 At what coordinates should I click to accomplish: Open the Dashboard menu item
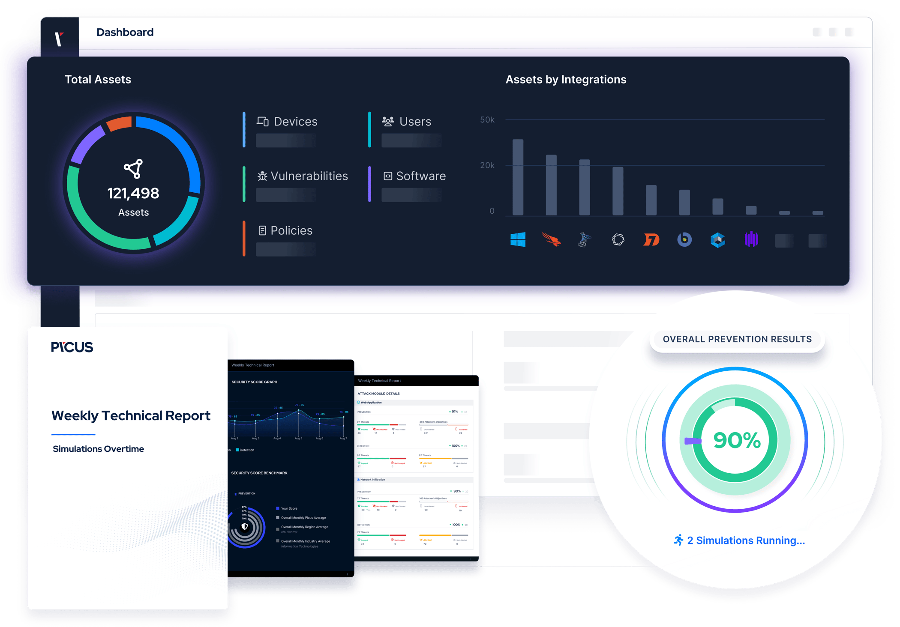tap(125, 32)
